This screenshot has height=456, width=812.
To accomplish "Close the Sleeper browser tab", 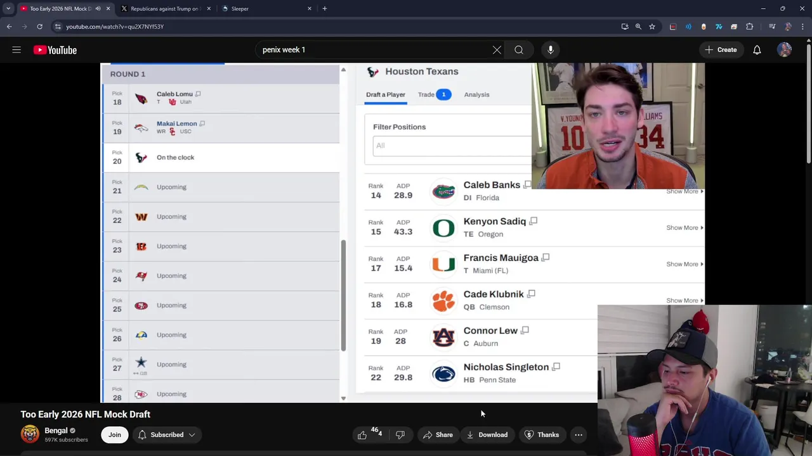I will pyautogui.click(x=310, y=9).
